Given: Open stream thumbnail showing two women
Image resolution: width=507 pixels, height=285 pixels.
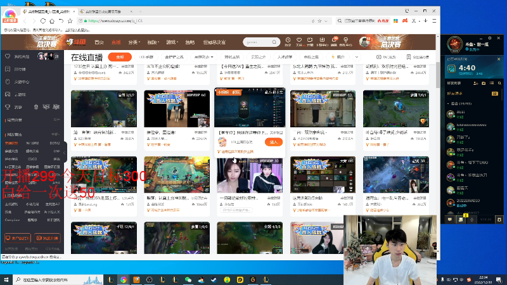Looking at the screenshot, I should (250, 176).
